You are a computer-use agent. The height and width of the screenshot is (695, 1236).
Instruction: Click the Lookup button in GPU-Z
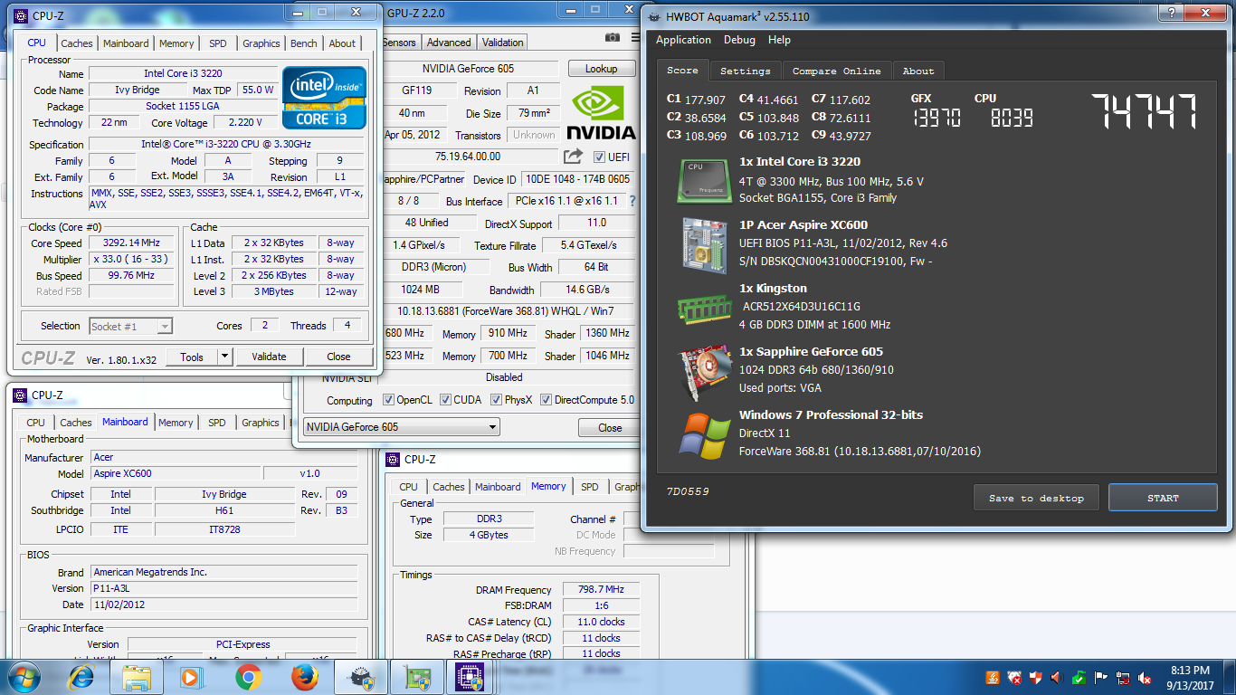pyautogui.click(x=602, y=69)
